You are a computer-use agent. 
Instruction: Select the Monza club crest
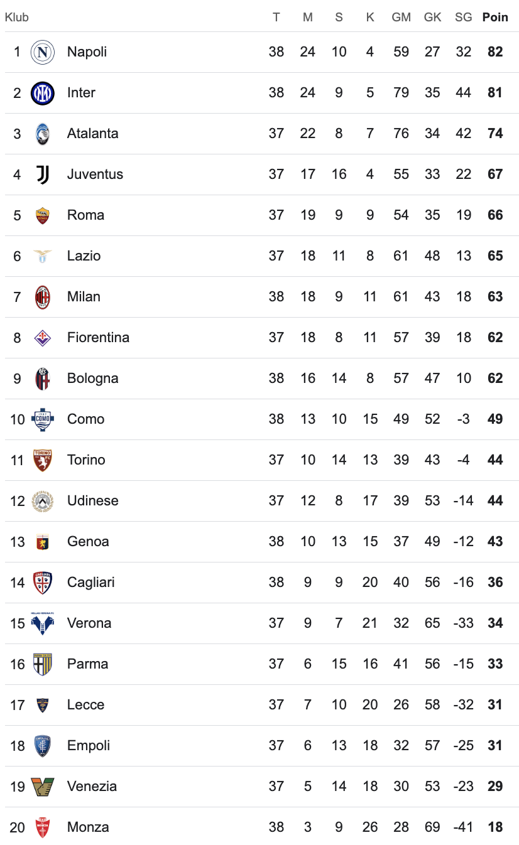(43, 827)
